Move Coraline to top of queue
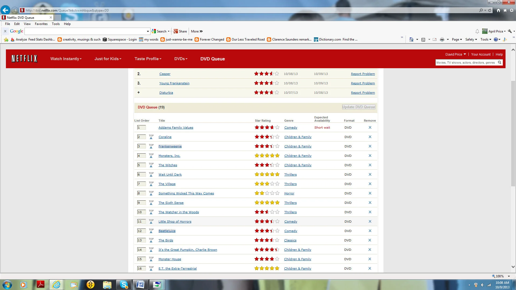The width and height of the screenshot is (516, 290). (151, 137)
